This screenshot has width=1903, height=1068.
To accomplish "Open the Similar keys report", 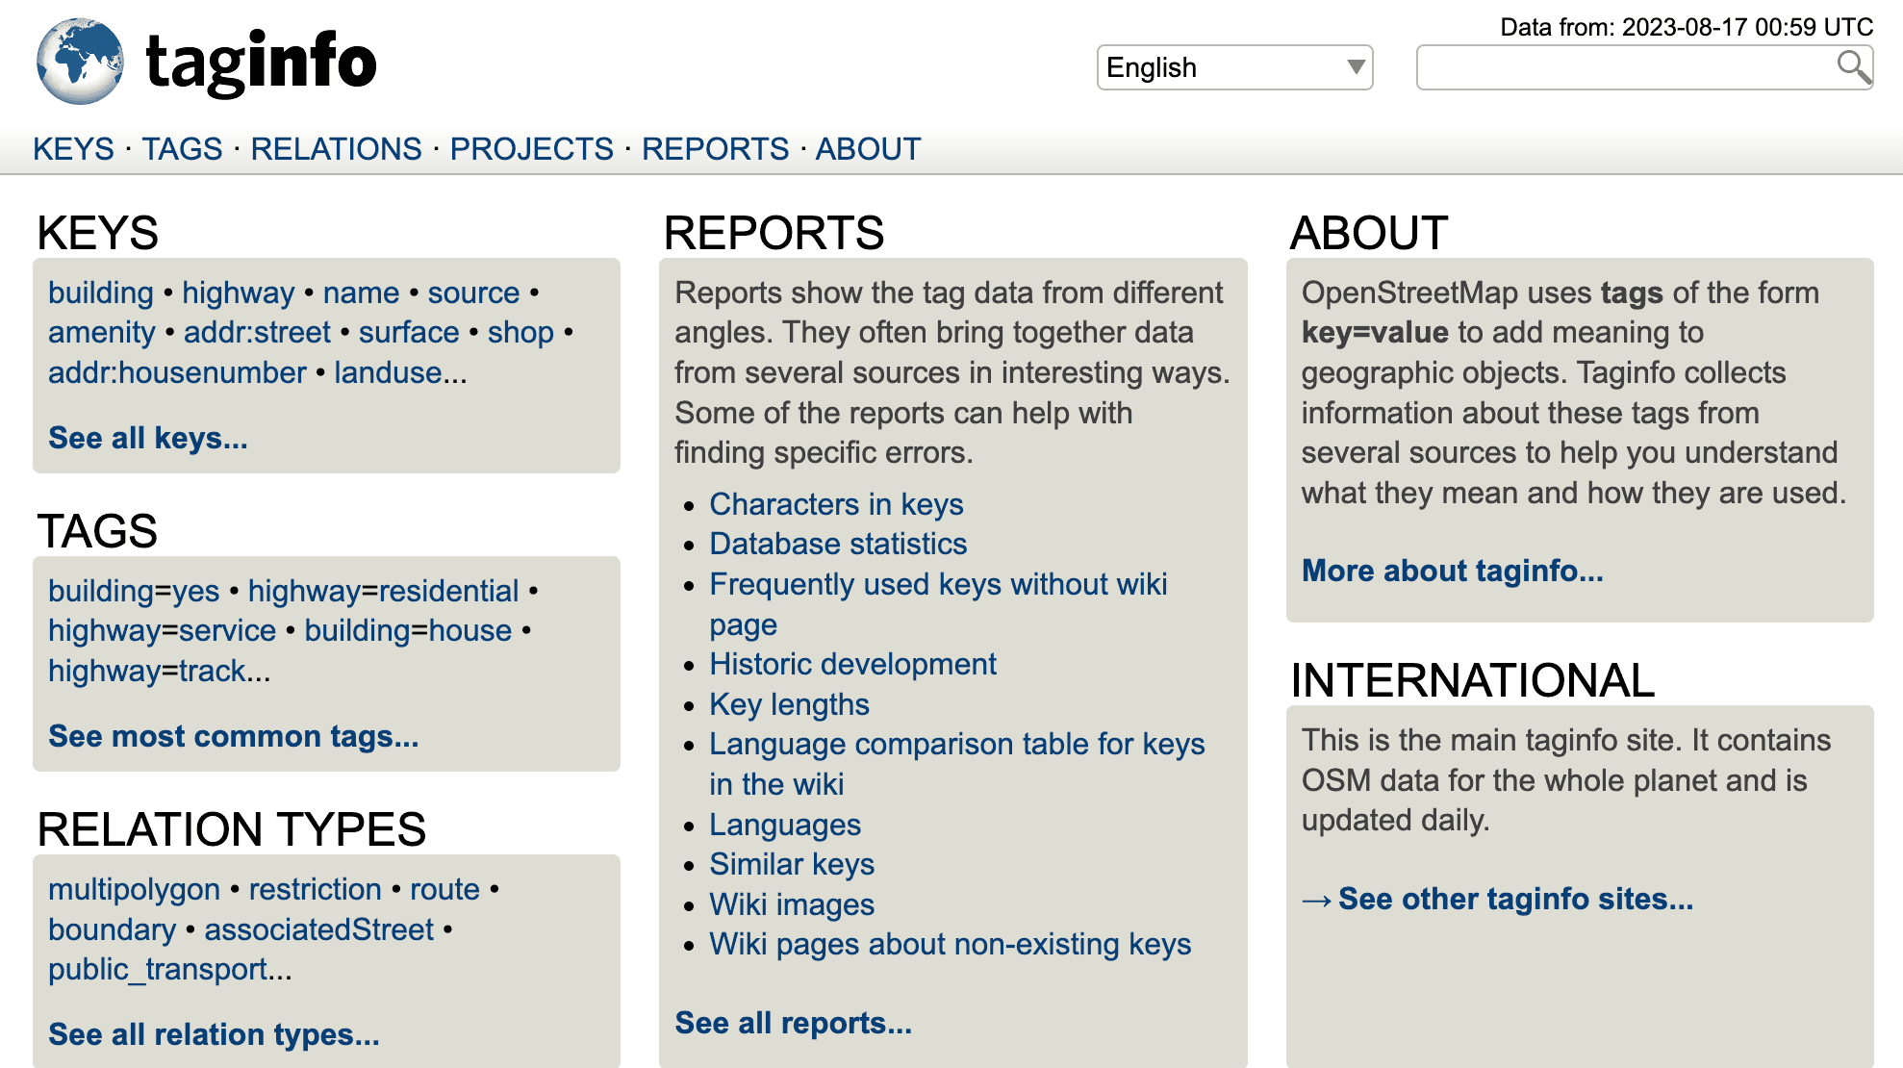I will click(x=792, y=864).
